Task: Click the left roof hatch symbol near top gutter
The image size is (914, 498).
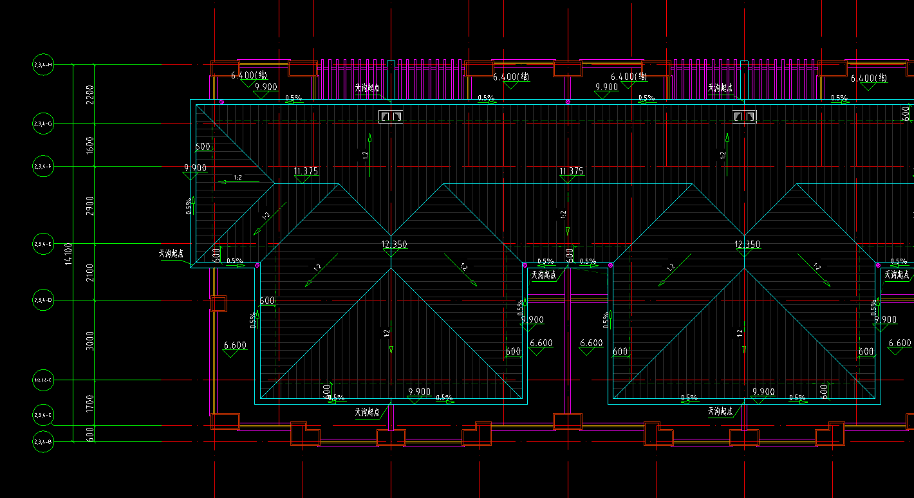Action: tap(391, 116)
